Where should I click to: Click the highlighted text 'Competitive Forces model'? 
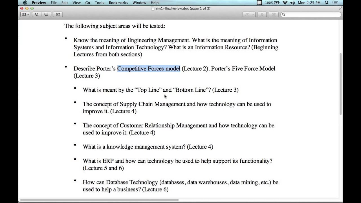pos(149,69)
